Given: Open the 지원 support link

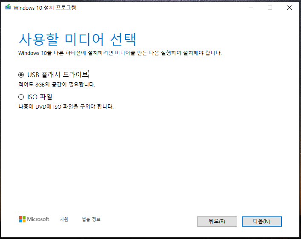Looking at the screenshot, I should pyautogui.click(x=64, y=219).
